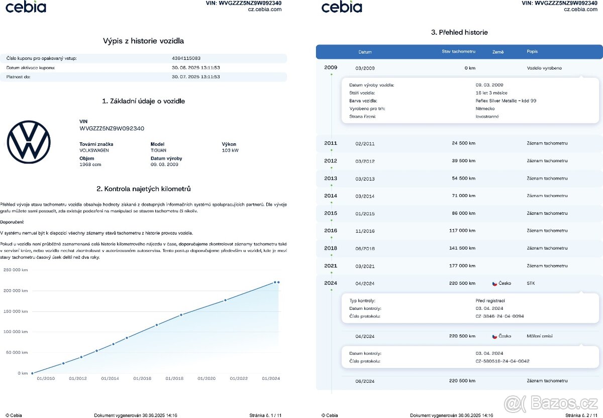603x418 pixels.
Task: Click the Stav tachometru column header
Action: coord(458,52)
